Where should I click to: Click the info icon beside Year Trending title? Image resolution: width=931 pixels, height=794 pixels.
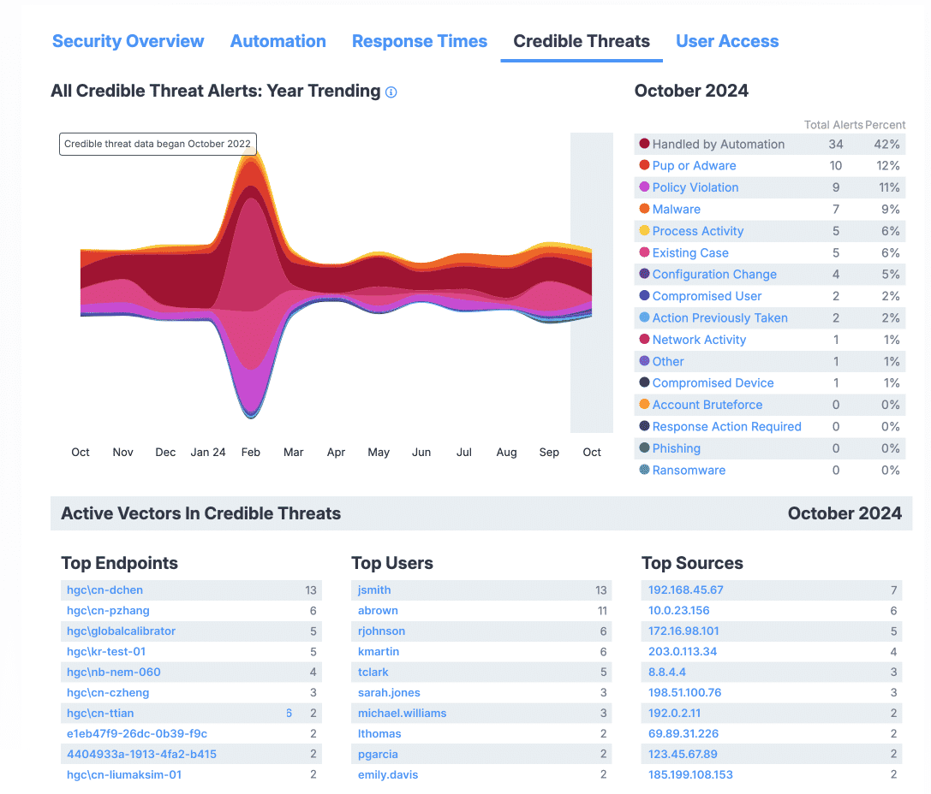[x=391, y=92]
